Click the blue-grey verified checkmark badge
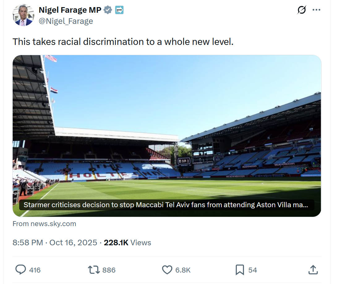 (x=108, y=10)
